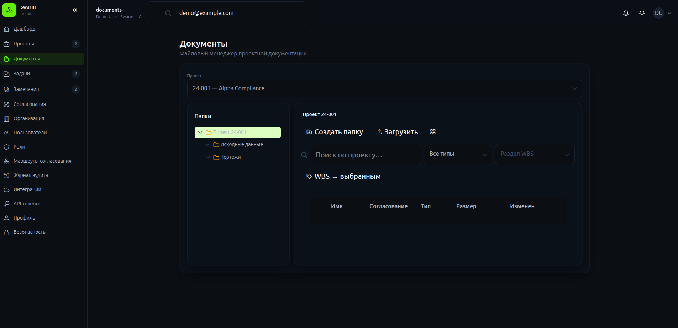Go to Задачи in sidebar
This screenshot has width=678, height=328.
22,74
